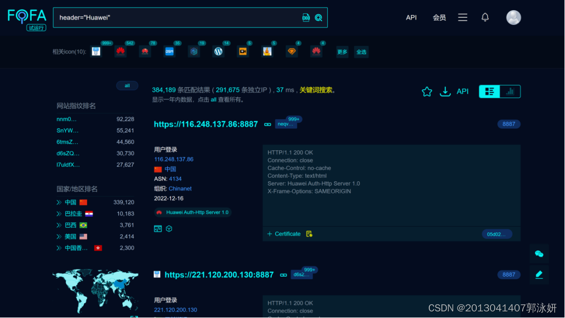Expand the 巴拉圭 country row
The height and width of the screenshot is (318, 565).
(x=59, y=214)
